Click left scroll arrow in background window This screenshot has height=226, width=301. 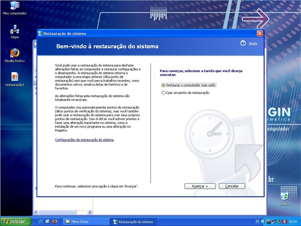pyautogui.click(x=36, y=212)
